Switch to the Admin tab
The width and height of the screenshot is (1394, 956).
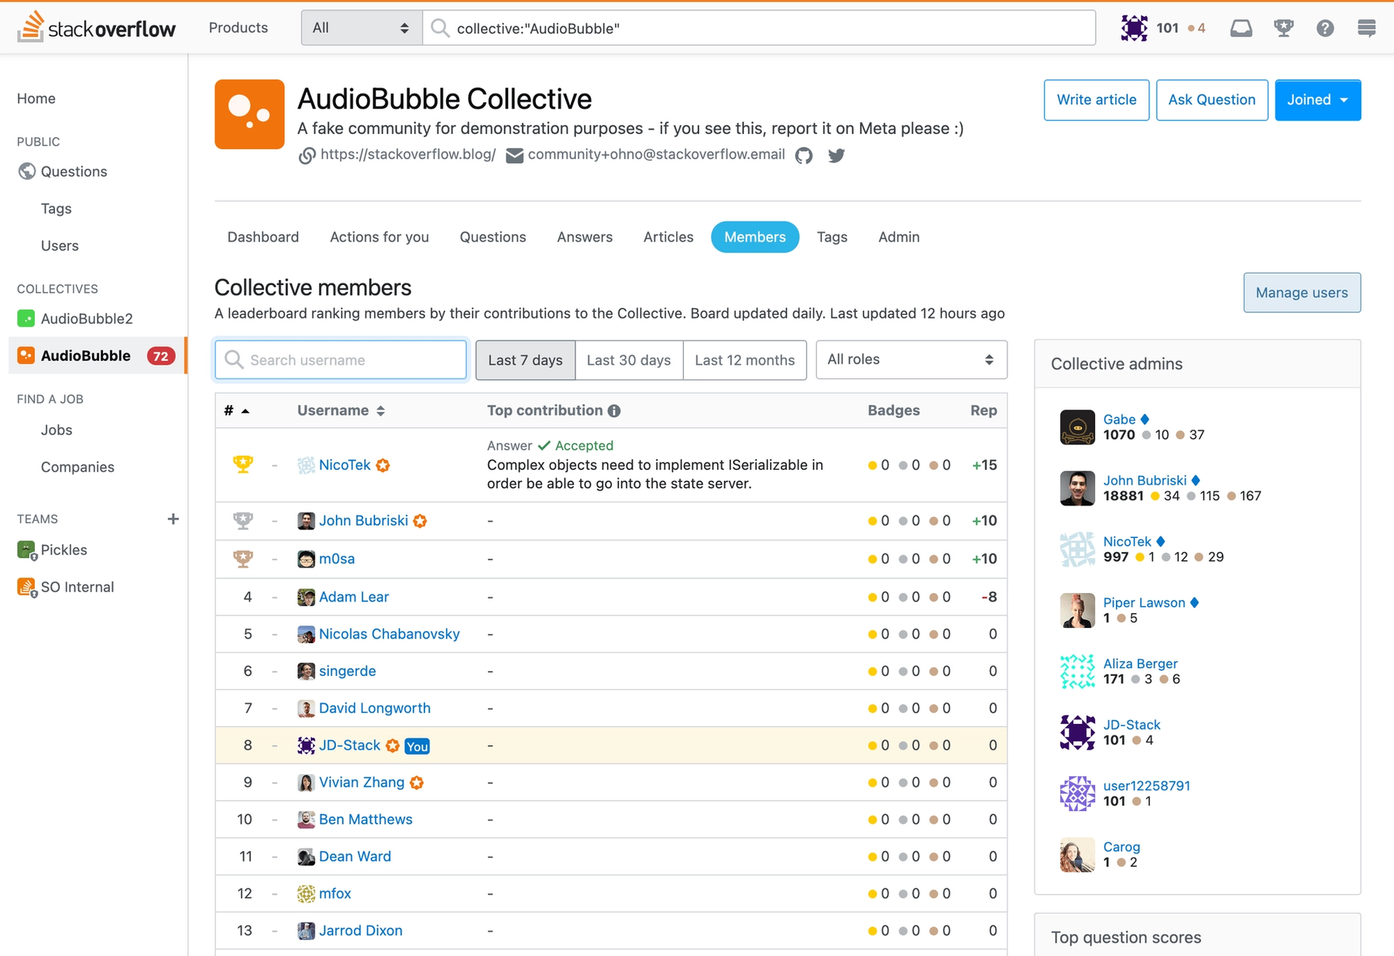click(899, 237)
